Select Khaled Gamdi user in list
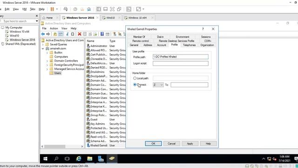 click(99, 145)
